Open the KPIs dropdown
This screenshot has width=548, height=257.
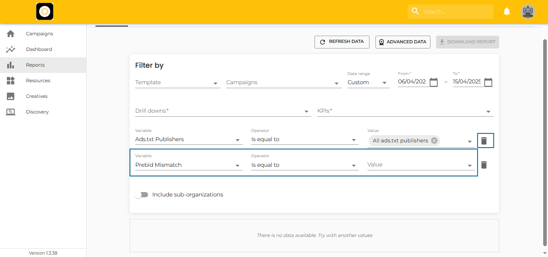click(x=405, y=111)
